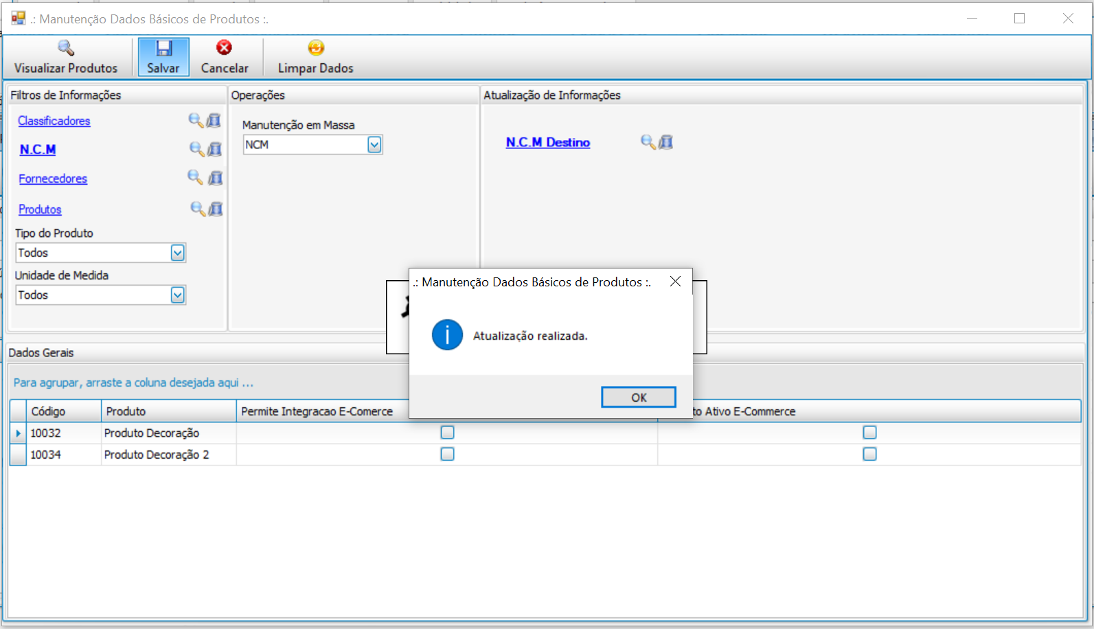Minimize the Manutenção Dados Básicos window
This screenshot has height=629, width=1094.
[972, 19]
